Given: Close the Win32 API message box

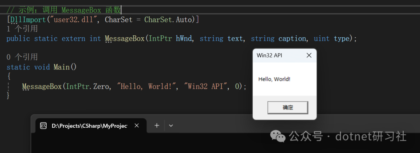Looking at the screenshot, I should 309,56.
